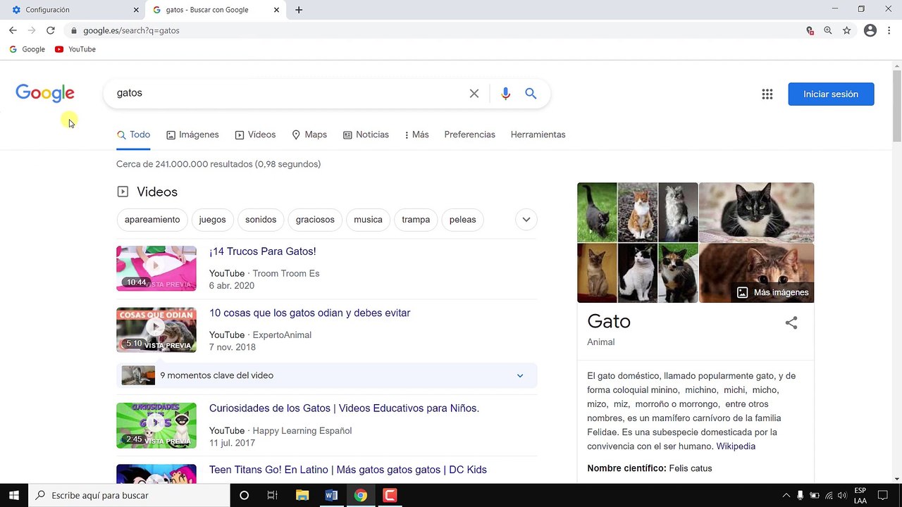Screen dimensions: 902x507
Task: Open File Explorer from taskbar
Action: point(302,495)
